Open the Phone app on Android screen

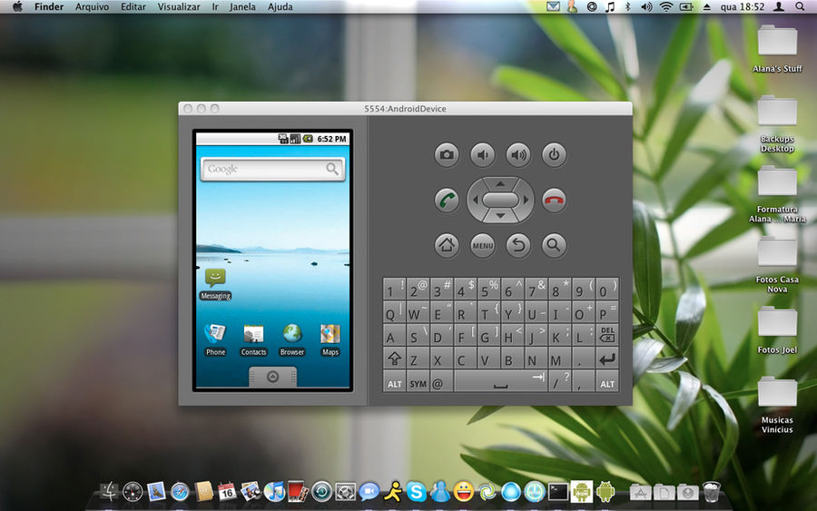(215, 339)
